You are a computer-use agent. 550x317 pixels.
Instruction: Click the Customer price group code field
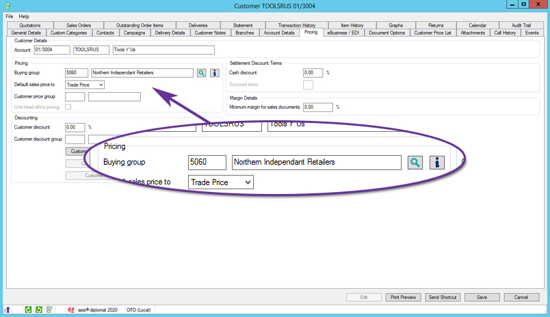point(75,97)
